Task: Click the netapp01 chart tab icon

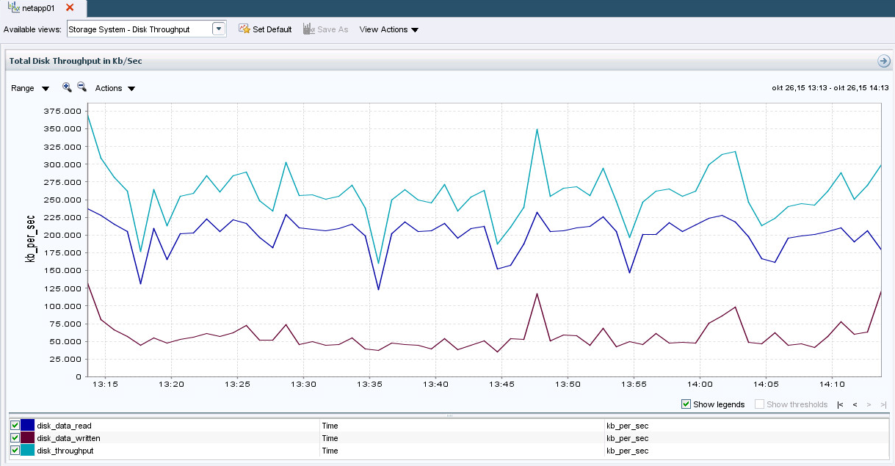Action: 13,7
